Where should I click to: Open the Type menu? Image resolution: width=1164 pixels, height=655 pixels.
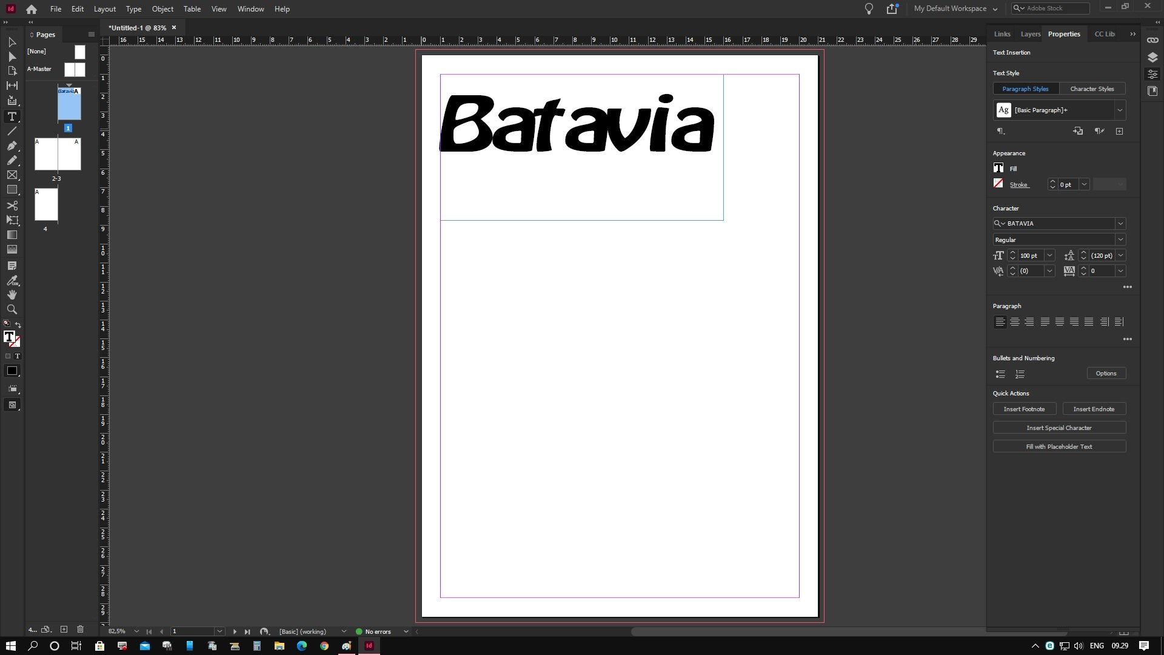point(133,9)
